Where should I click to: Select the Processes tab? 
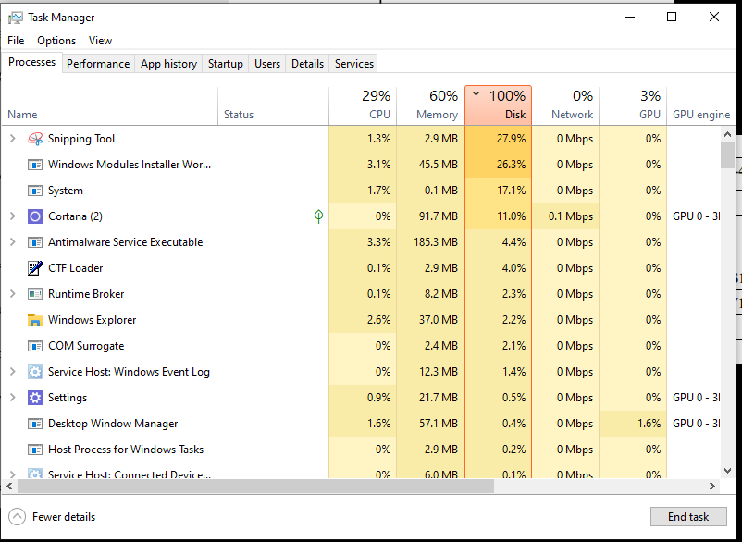31,62
